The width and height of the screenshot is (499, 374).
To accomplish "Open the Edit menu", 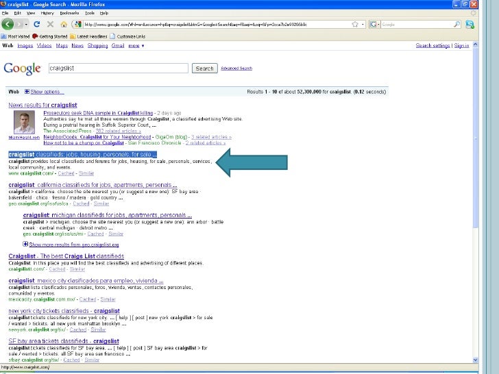I will click(x=18, y=13).
